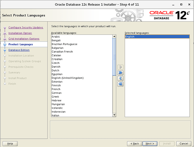Minimize the installer window
Viewport: 194px width, 147px height.
click(173, 5)
